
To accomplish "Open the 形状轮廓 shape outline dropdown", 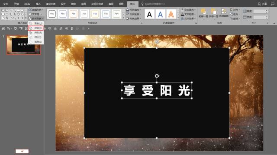I will (134, 14).
